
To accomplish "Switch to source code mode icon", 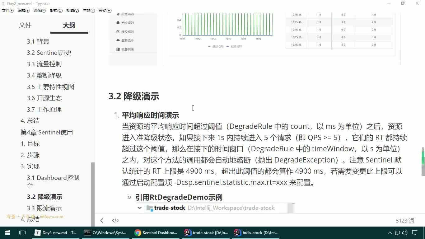I will click(x=115, y=220).
